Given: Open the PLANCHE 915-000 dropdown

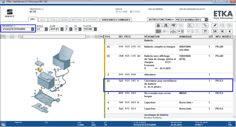Looking at the screenshot, I should (x=95, y=29).
